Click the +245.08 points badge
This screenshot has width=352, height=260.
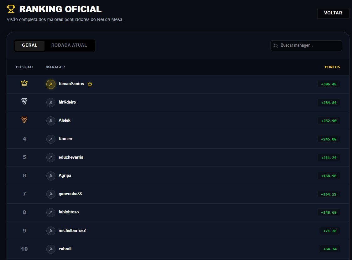tap(329, 139)
